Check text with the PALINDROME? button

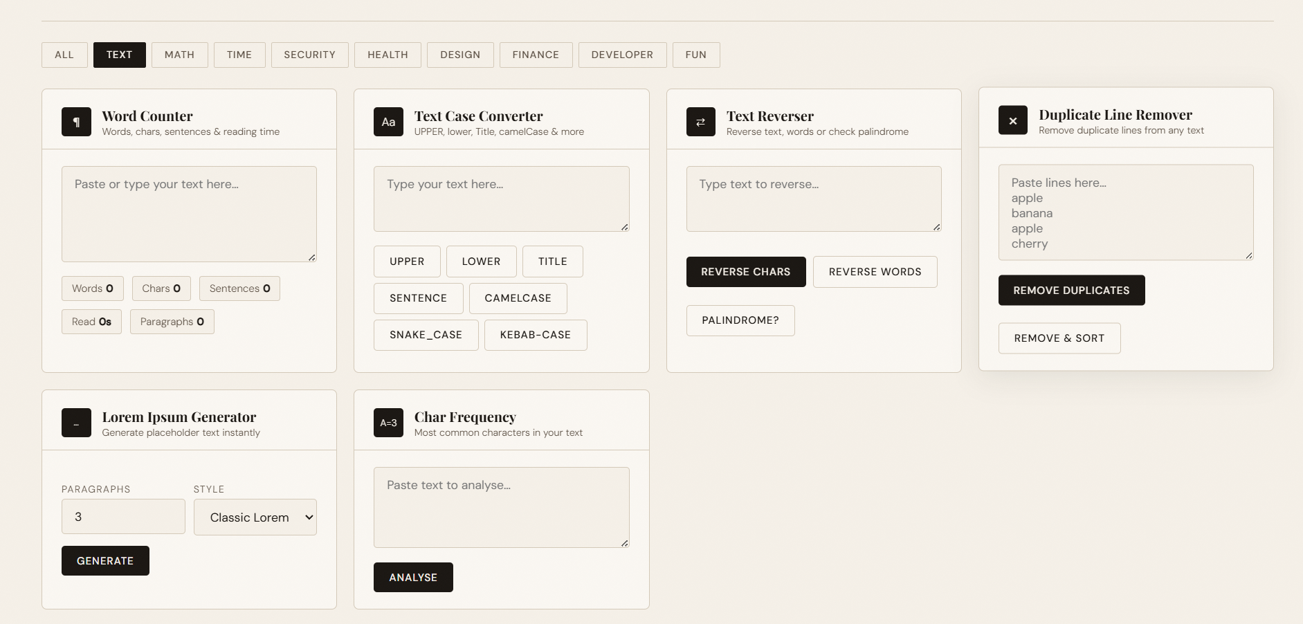pos(740,320)
